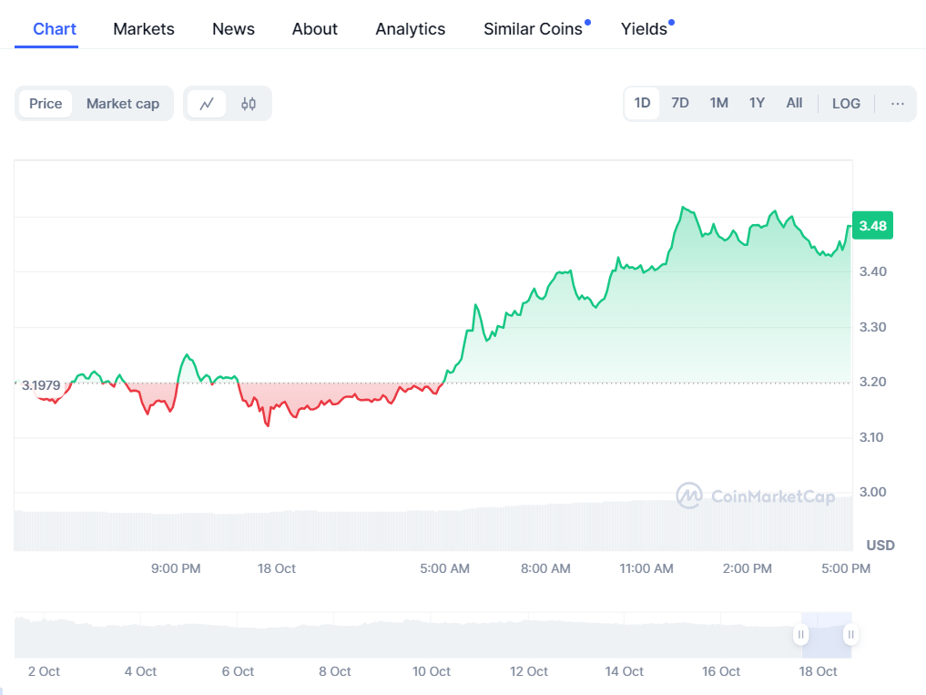
Task: Switch to Market cap view
Action: tap(122, 103)
